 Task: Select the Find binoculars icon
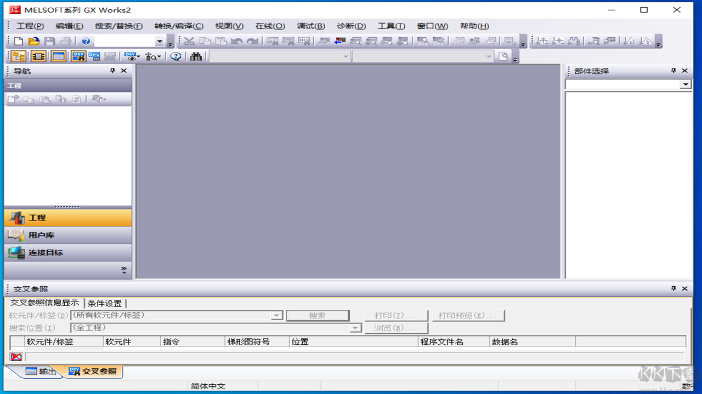(x=196, y=56)
